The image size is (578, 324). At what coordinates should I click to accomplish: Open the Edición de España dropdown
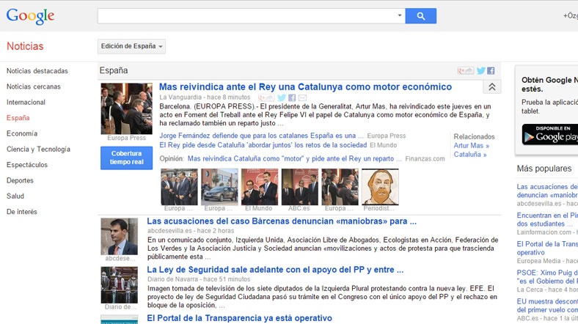coord(131,46)
